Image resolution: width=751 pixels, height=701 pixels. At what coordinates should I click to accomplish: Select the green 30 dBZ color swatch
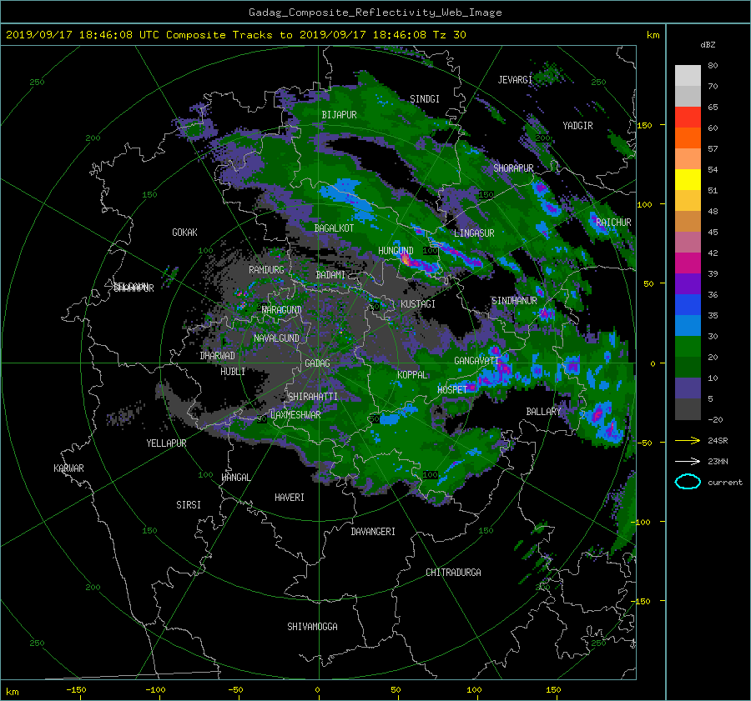(x=688, y=347)
